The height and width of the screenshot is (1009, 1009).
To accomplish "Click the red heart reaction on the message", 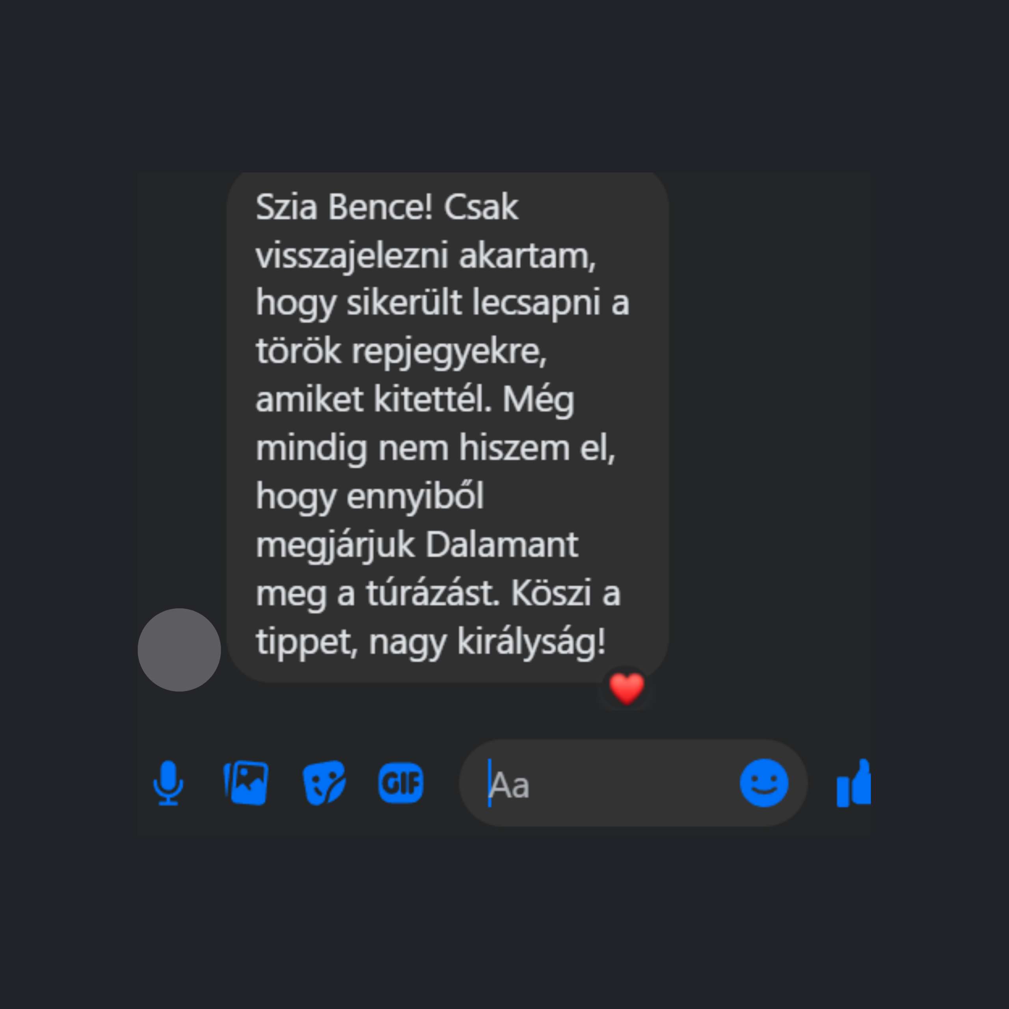I will tap(626, 688).
